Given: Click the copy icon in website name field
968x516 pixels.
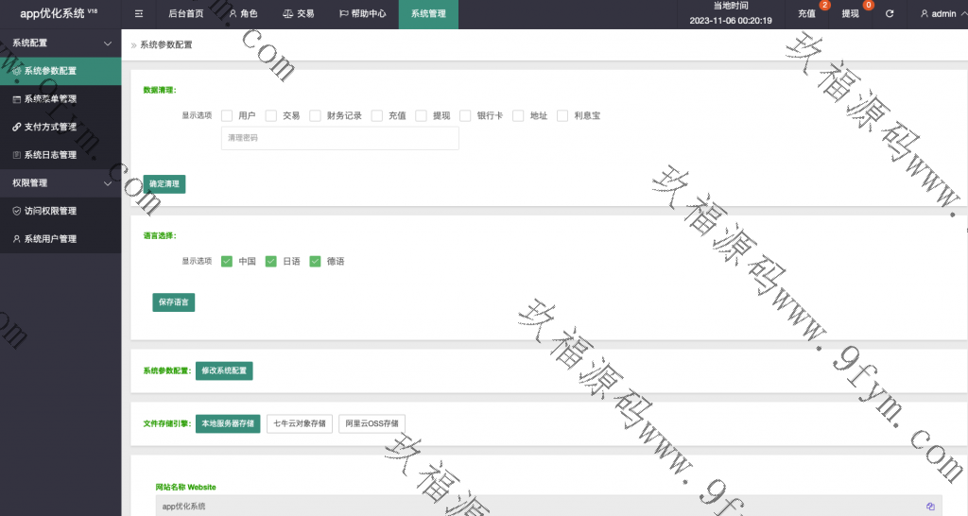Looking at the screenshot, I should 930,507.
